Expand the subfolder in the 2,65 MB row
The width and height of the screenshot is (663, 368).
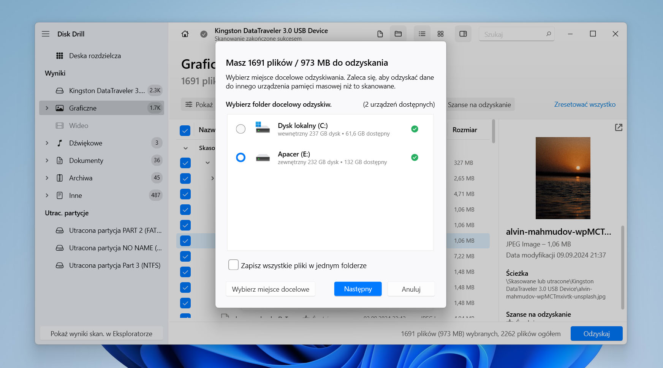(212, 178)
